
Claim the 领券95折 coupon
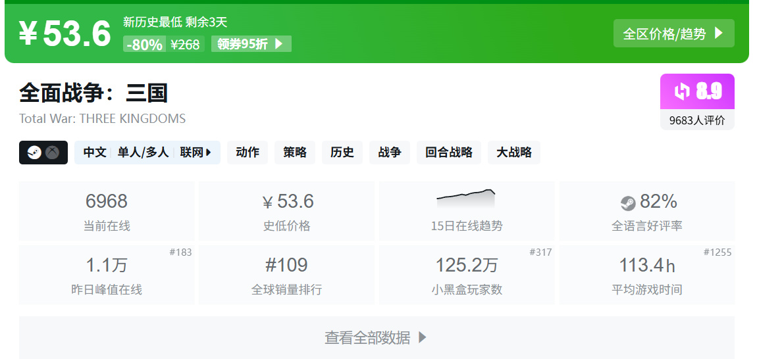pos(251,44)
